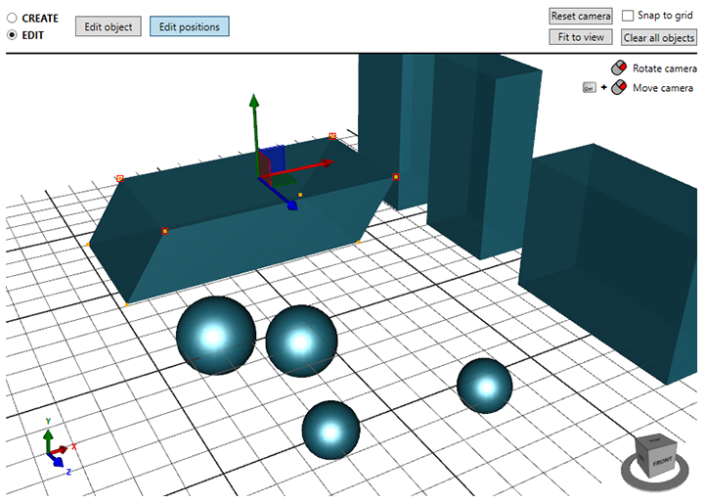The image size is (704, 502).
Task: Click the top face of view cube
Action: [655, 441]
